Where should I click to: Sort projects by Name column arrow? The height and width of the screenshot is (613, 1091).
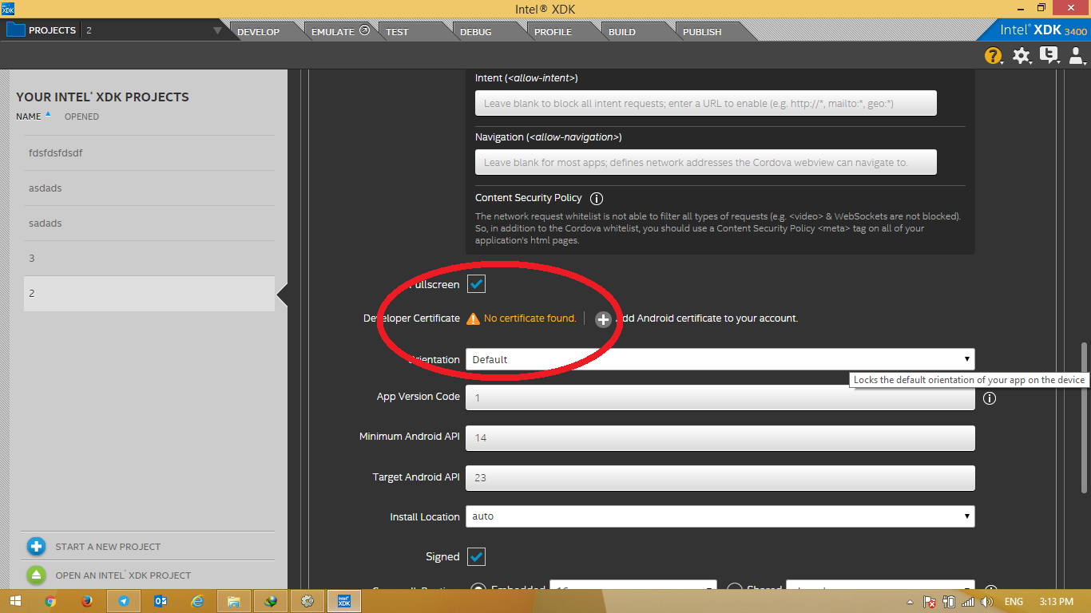(48, 114)
